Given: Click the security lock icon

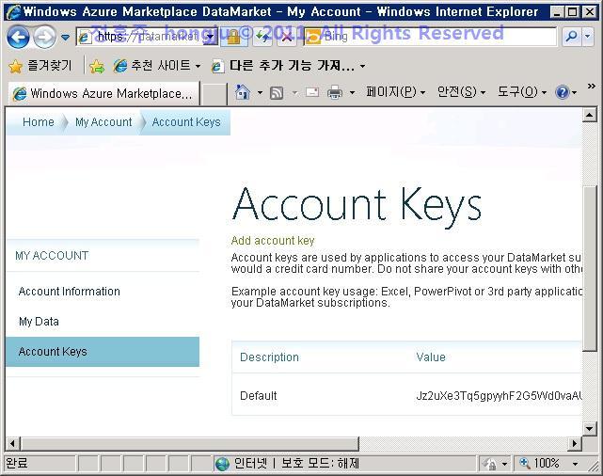Looking at the screenshot, I should 234,37.
